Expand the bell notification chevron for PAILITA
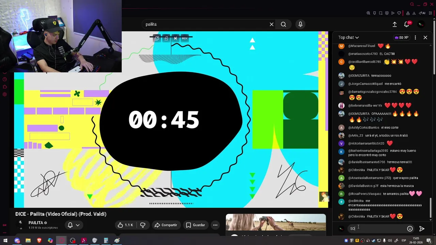 pos(78,225)
